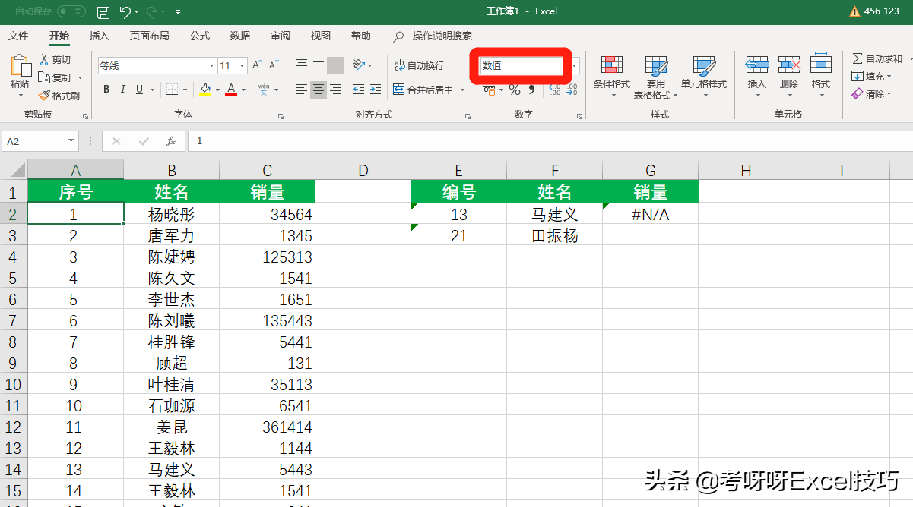Open the Name Box dropdown arrow
This screenshot has width=913, height=507.
pos(71,141)
